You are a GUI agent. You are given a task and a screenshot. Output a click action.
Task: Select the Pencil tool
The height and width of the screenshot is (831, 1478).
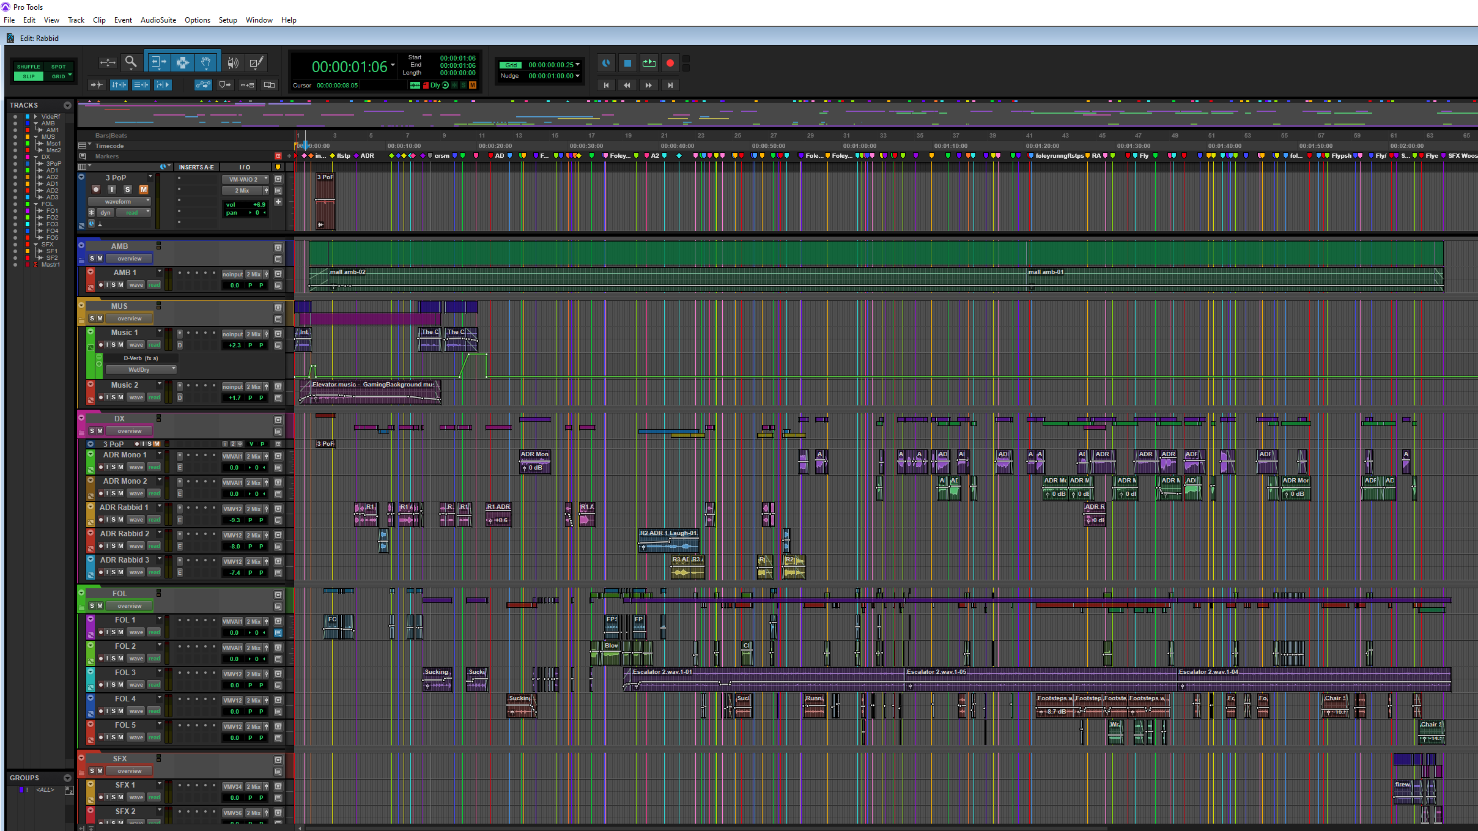[x=256, y=62]
